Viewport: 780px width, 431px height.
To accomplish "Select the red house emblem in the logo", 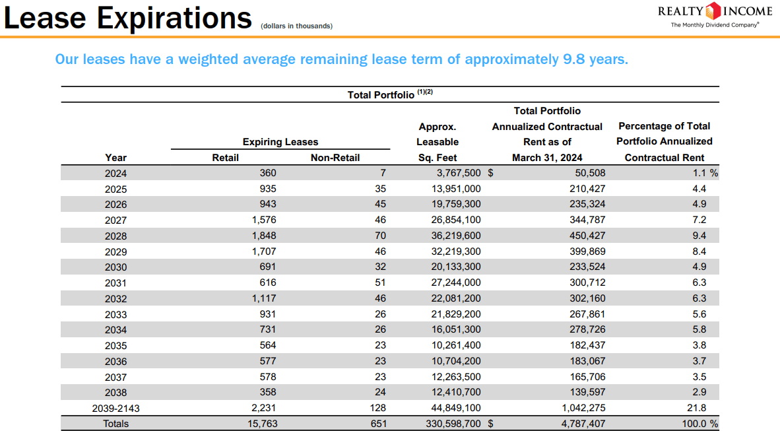I will point(713,10).
